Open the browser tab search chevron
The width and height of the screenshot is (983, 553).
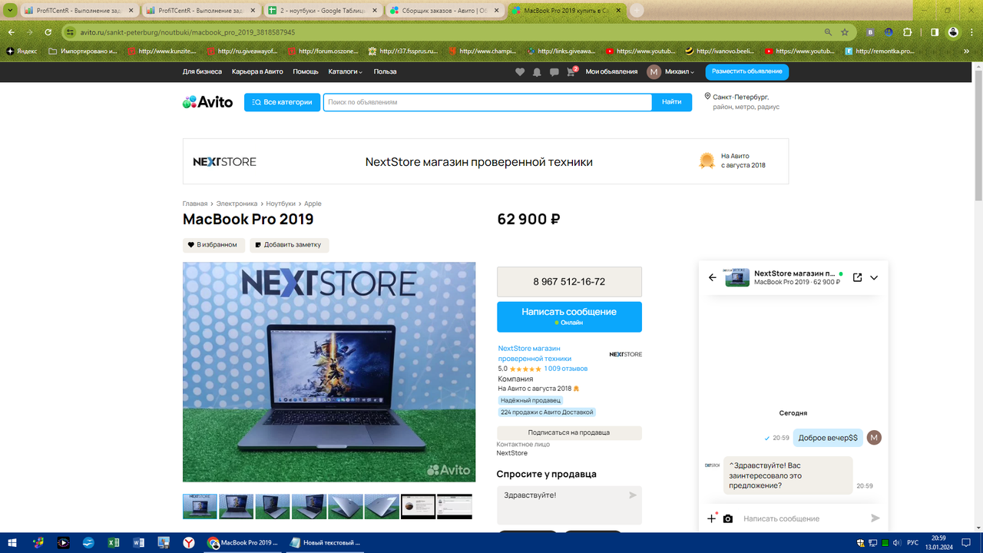(10, 11)
